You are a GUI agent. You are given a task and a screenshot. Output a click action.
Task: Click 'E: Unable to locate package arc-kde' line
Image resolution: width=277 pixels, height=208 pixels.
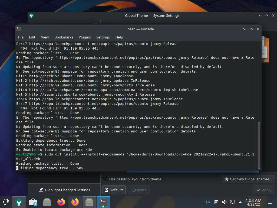point(54,149)
